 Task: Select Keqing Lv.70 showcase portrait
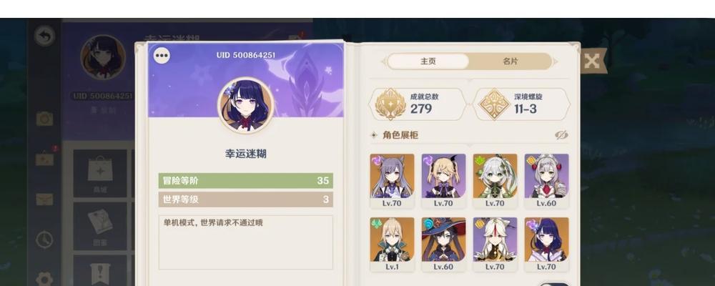[x=392, y=181]
